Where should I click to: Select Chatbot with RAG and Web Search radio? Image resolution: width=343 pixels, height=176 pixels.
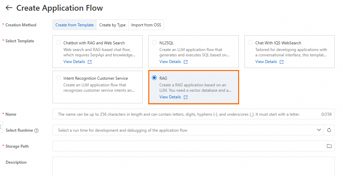(x=58, y=43)
